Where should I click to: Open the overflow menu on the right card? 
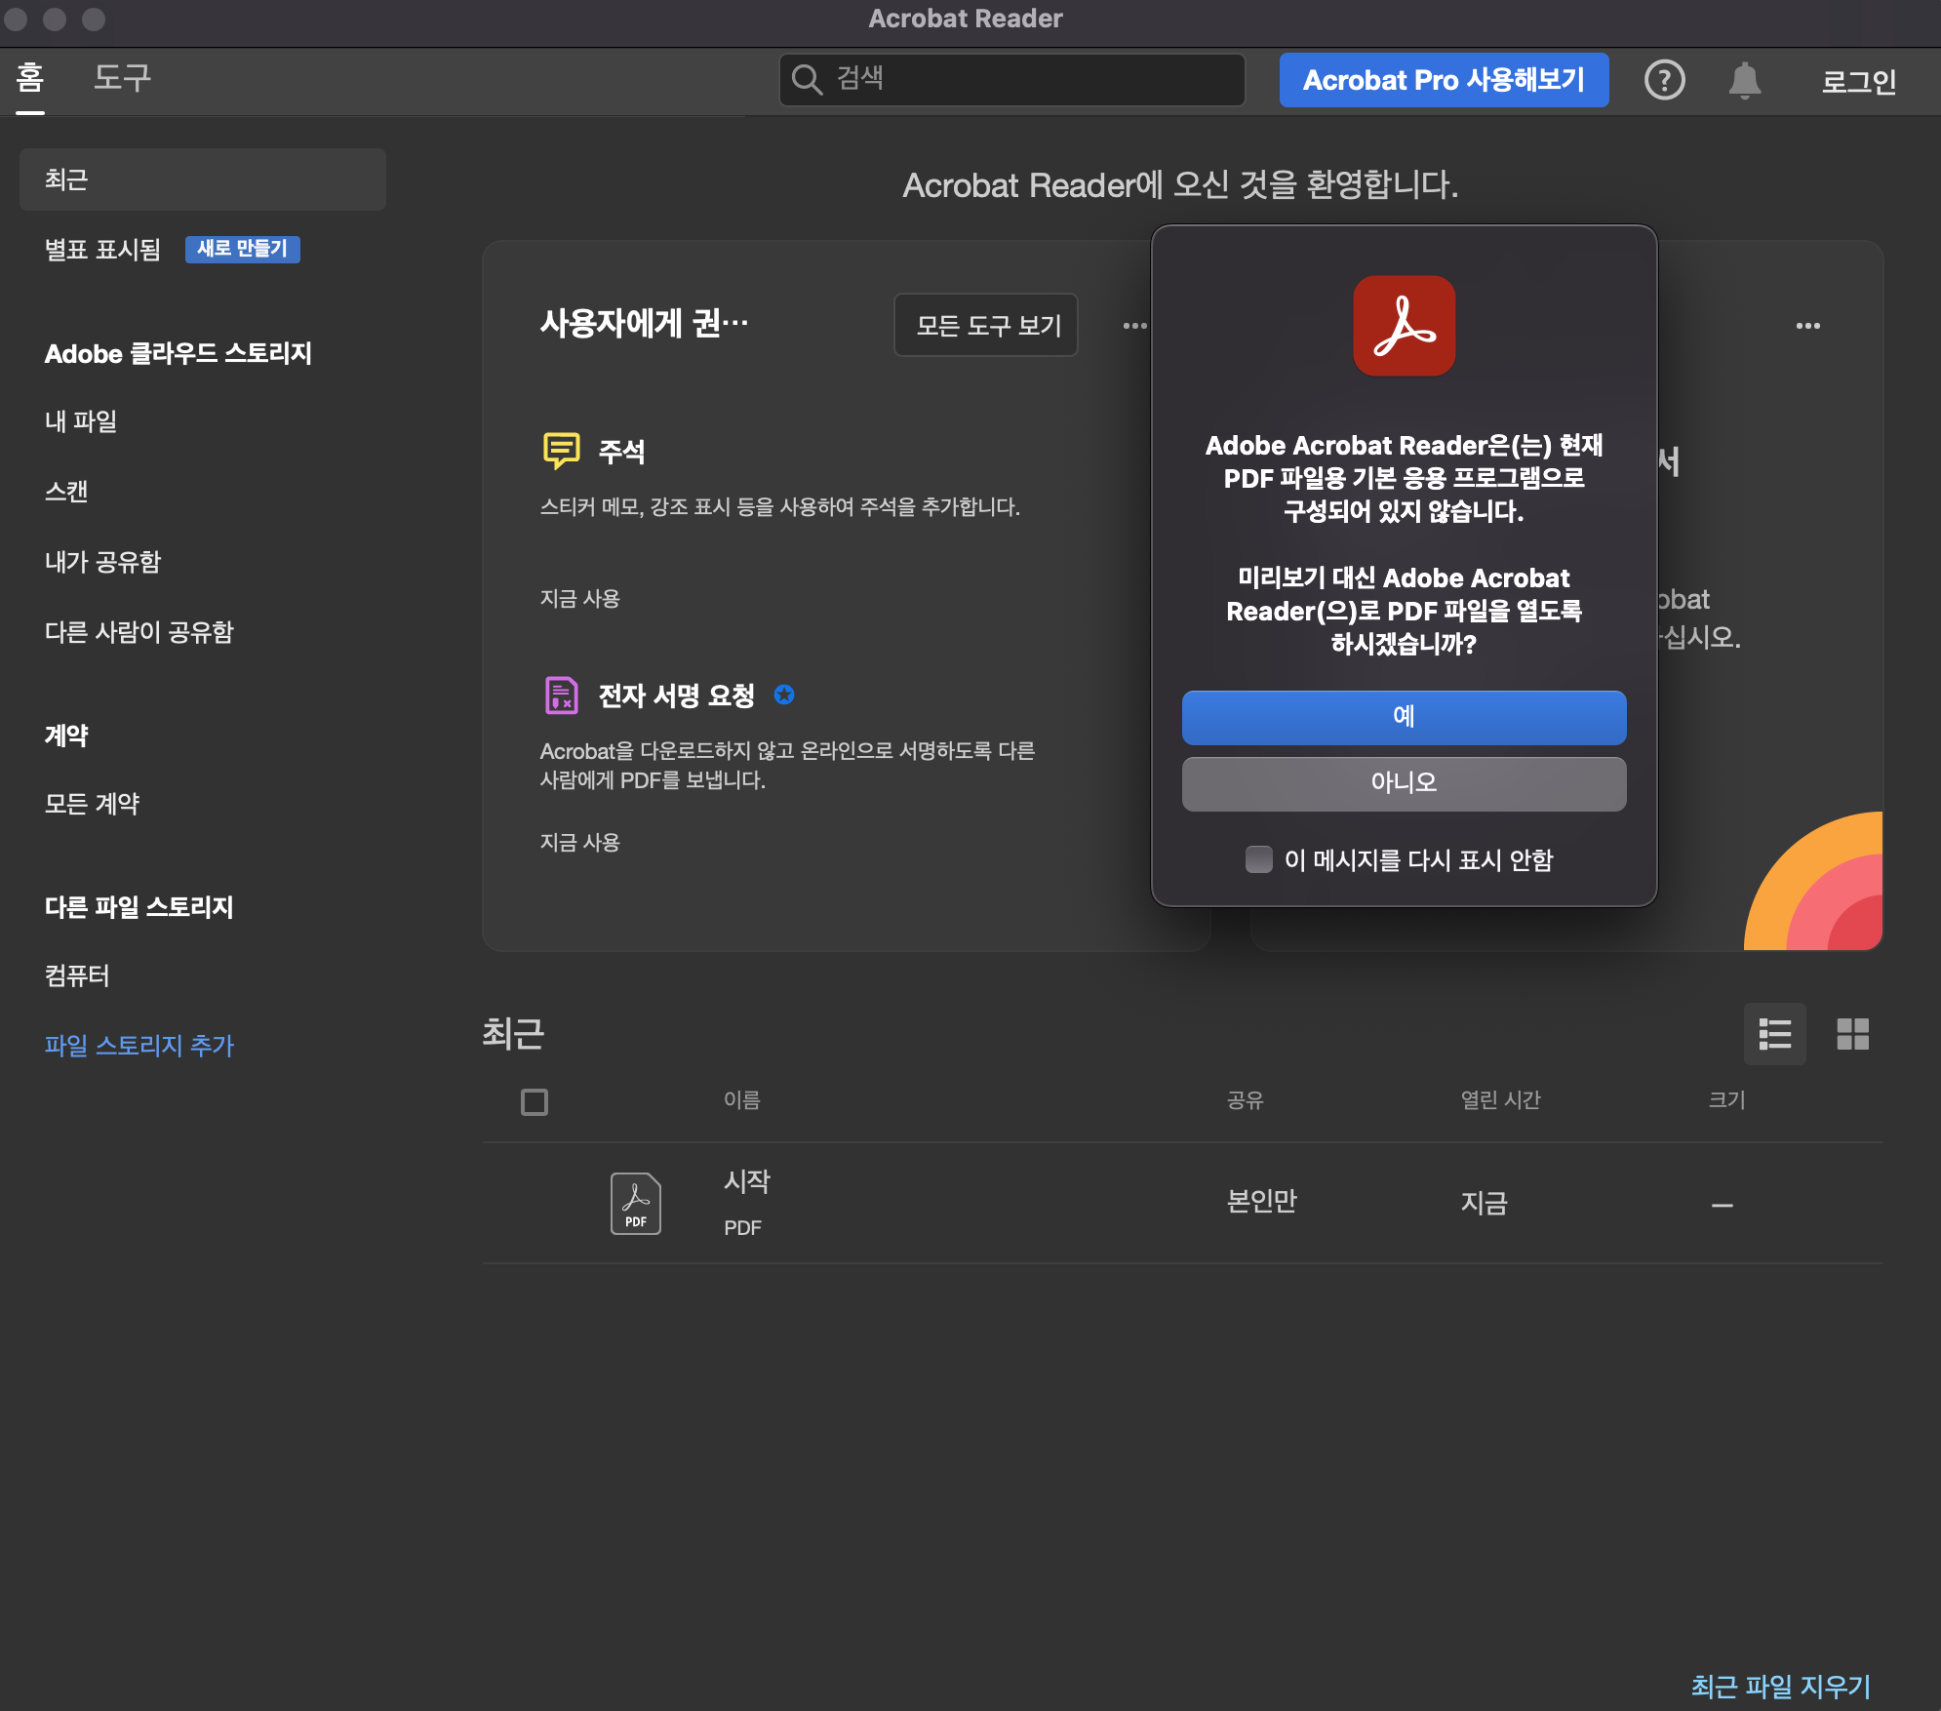tap(1809, 326)
